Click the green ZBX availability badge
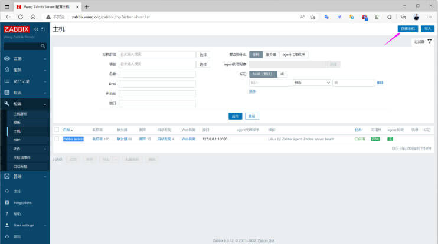The width and height of the screenshot is (438, 244). point(375,139)
